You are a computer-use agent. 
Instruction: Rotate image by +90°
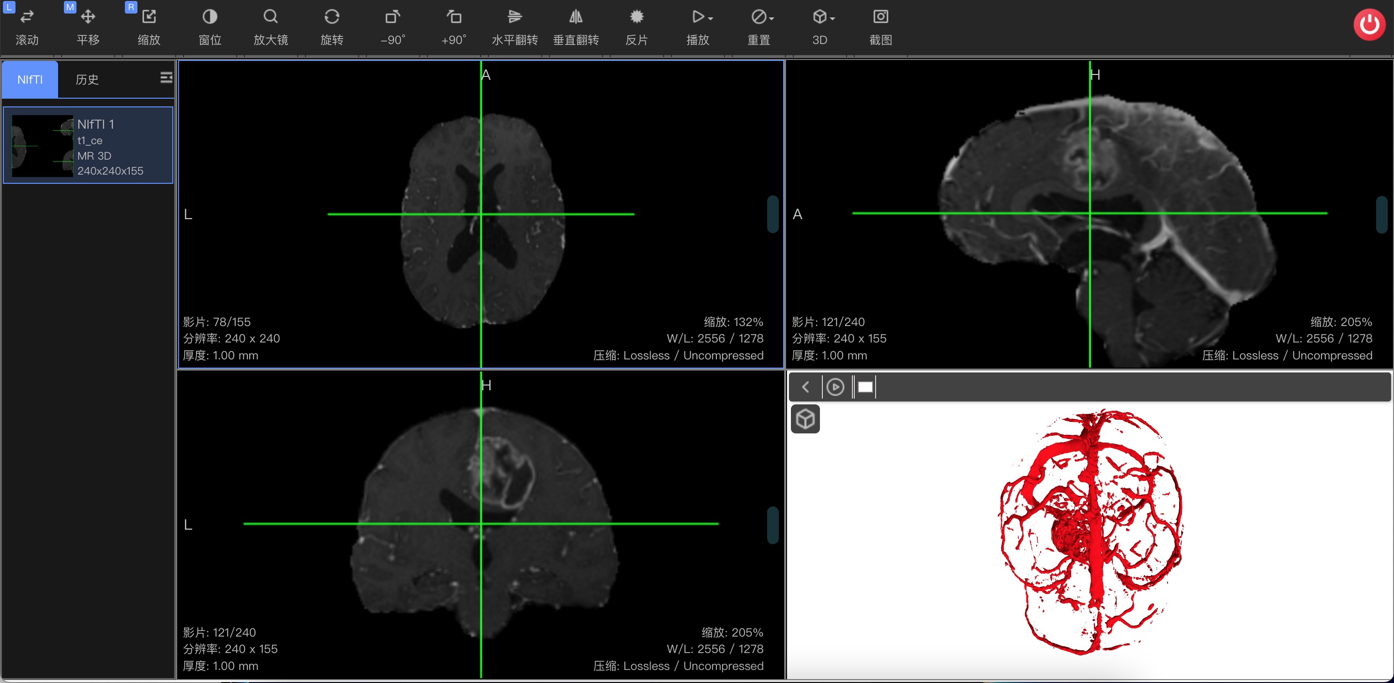(x=454, y=27)
